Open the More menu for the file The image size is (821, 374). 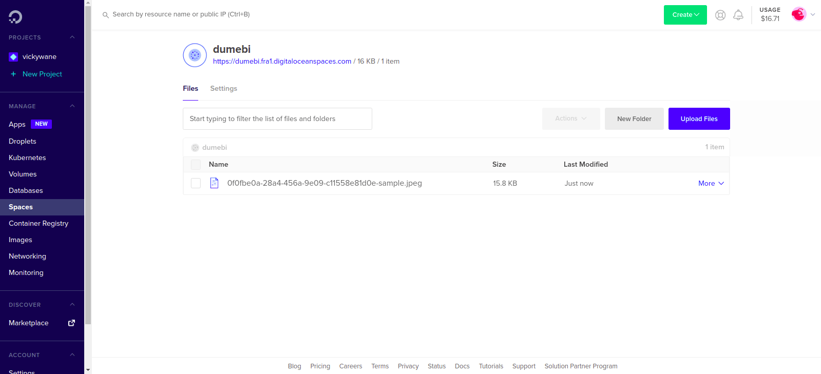tap(711, 183)
